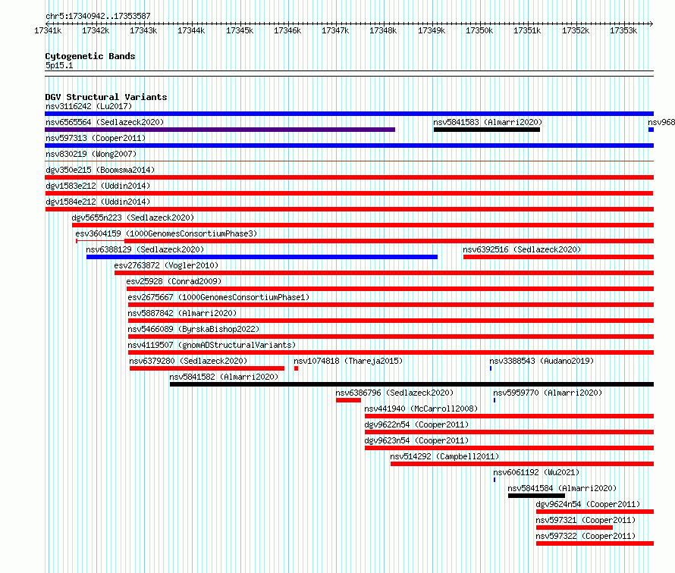Click the small blue square at right edge

(x=651, y=130)
